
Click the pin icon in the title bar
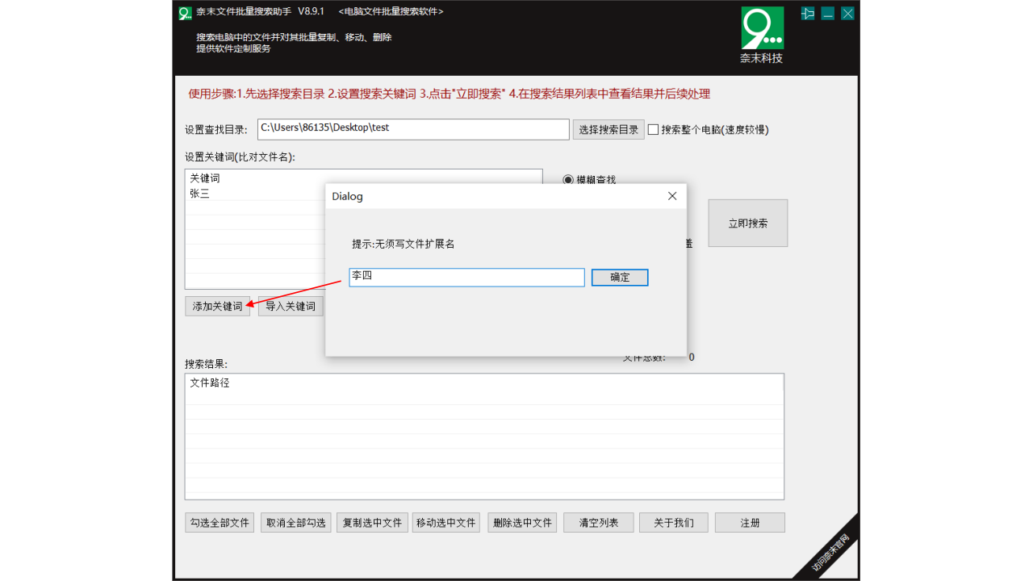coord(807,13)
